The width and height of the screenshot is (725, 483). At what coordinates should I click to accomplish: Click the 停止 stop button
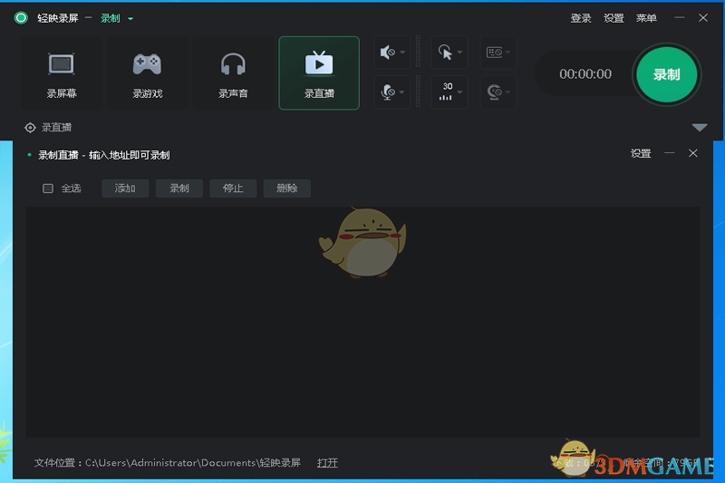(233, 188)
